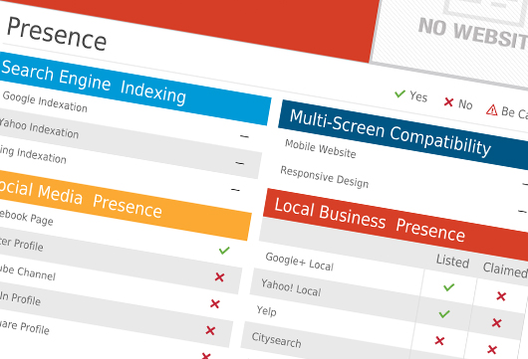Click the Listed column heading
The image size is (528, 359).
click(452, 261)
